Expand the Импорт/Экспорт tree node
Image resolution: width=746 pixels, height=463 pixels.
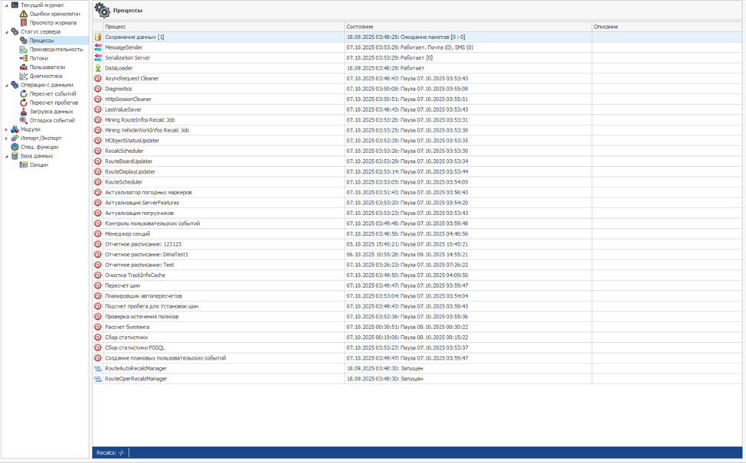coord(6,139)
